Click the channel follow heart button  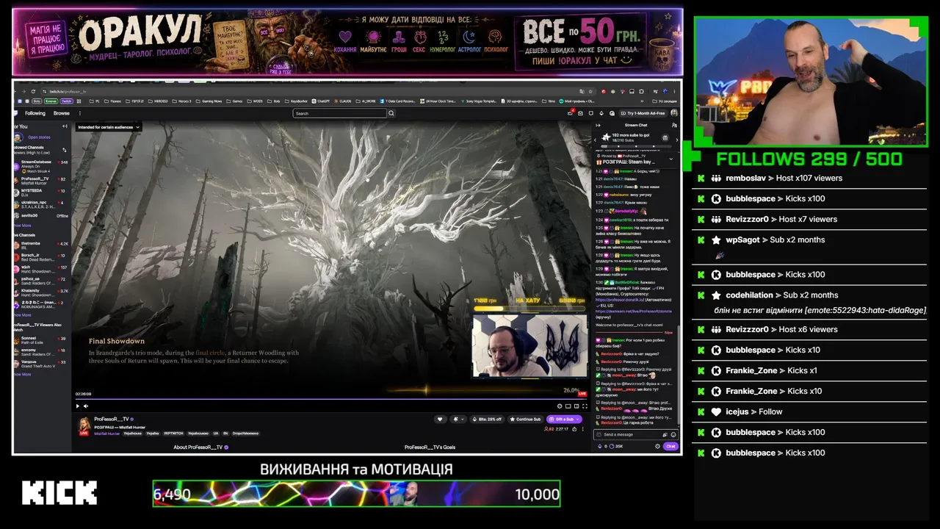(440, 419)
